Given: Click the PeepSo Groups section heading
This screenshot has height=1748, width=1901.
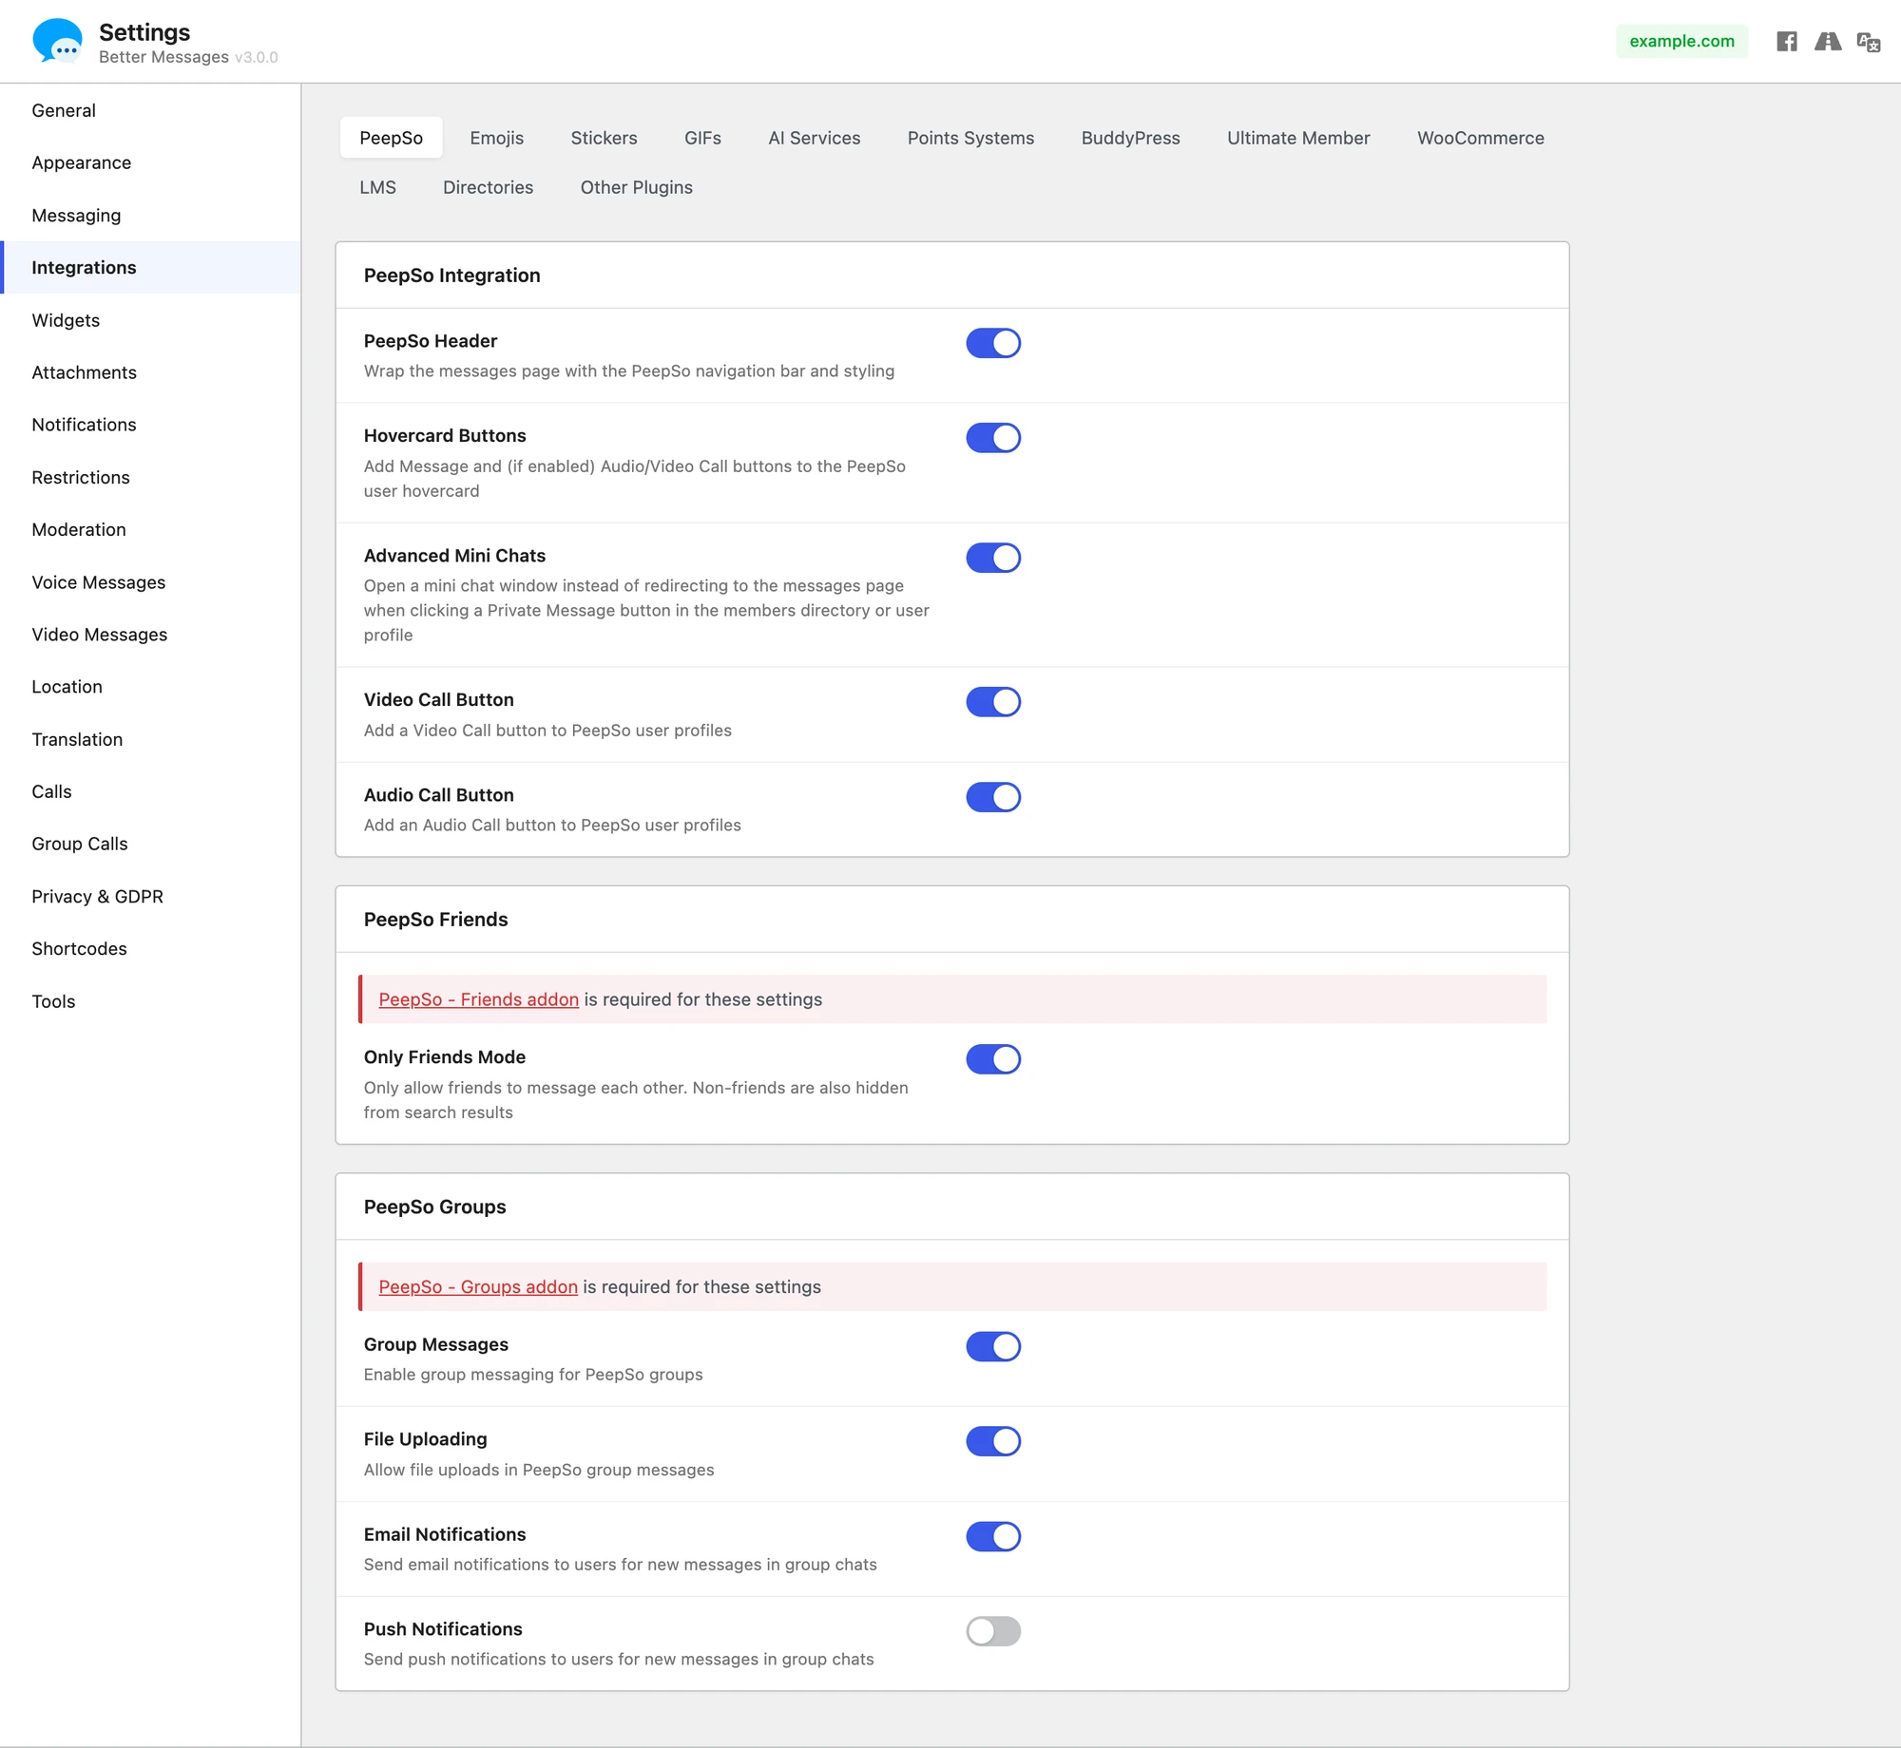Looking at the screenshot, I should 434,1206.
